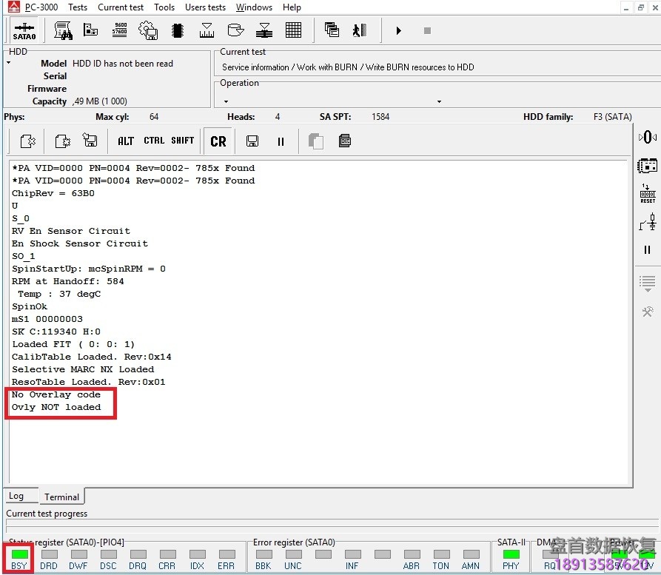Viewport: 661px width, 575px height.
Task: Click the terminal save (floppy) icon
Action: point(252,141)
